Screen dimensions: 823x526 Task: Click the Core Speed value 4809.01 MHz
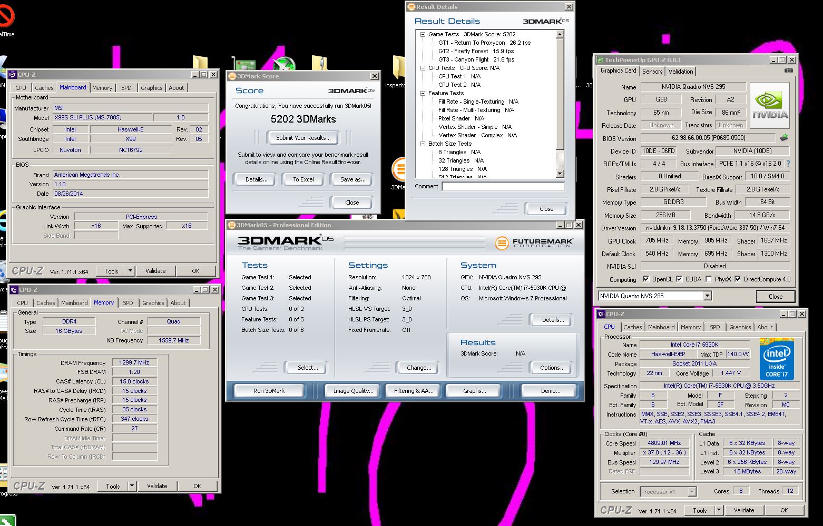(x=664, y=443)
